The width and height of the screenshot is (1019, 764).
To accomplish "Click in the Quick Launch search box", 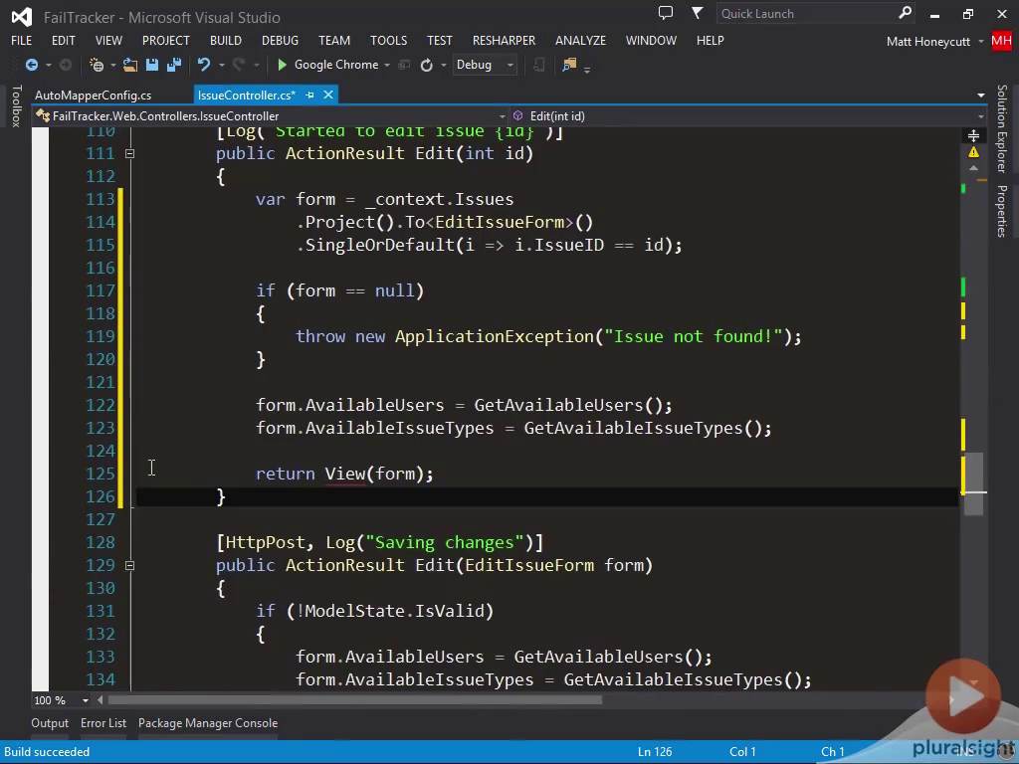I will tap(807, 14).
